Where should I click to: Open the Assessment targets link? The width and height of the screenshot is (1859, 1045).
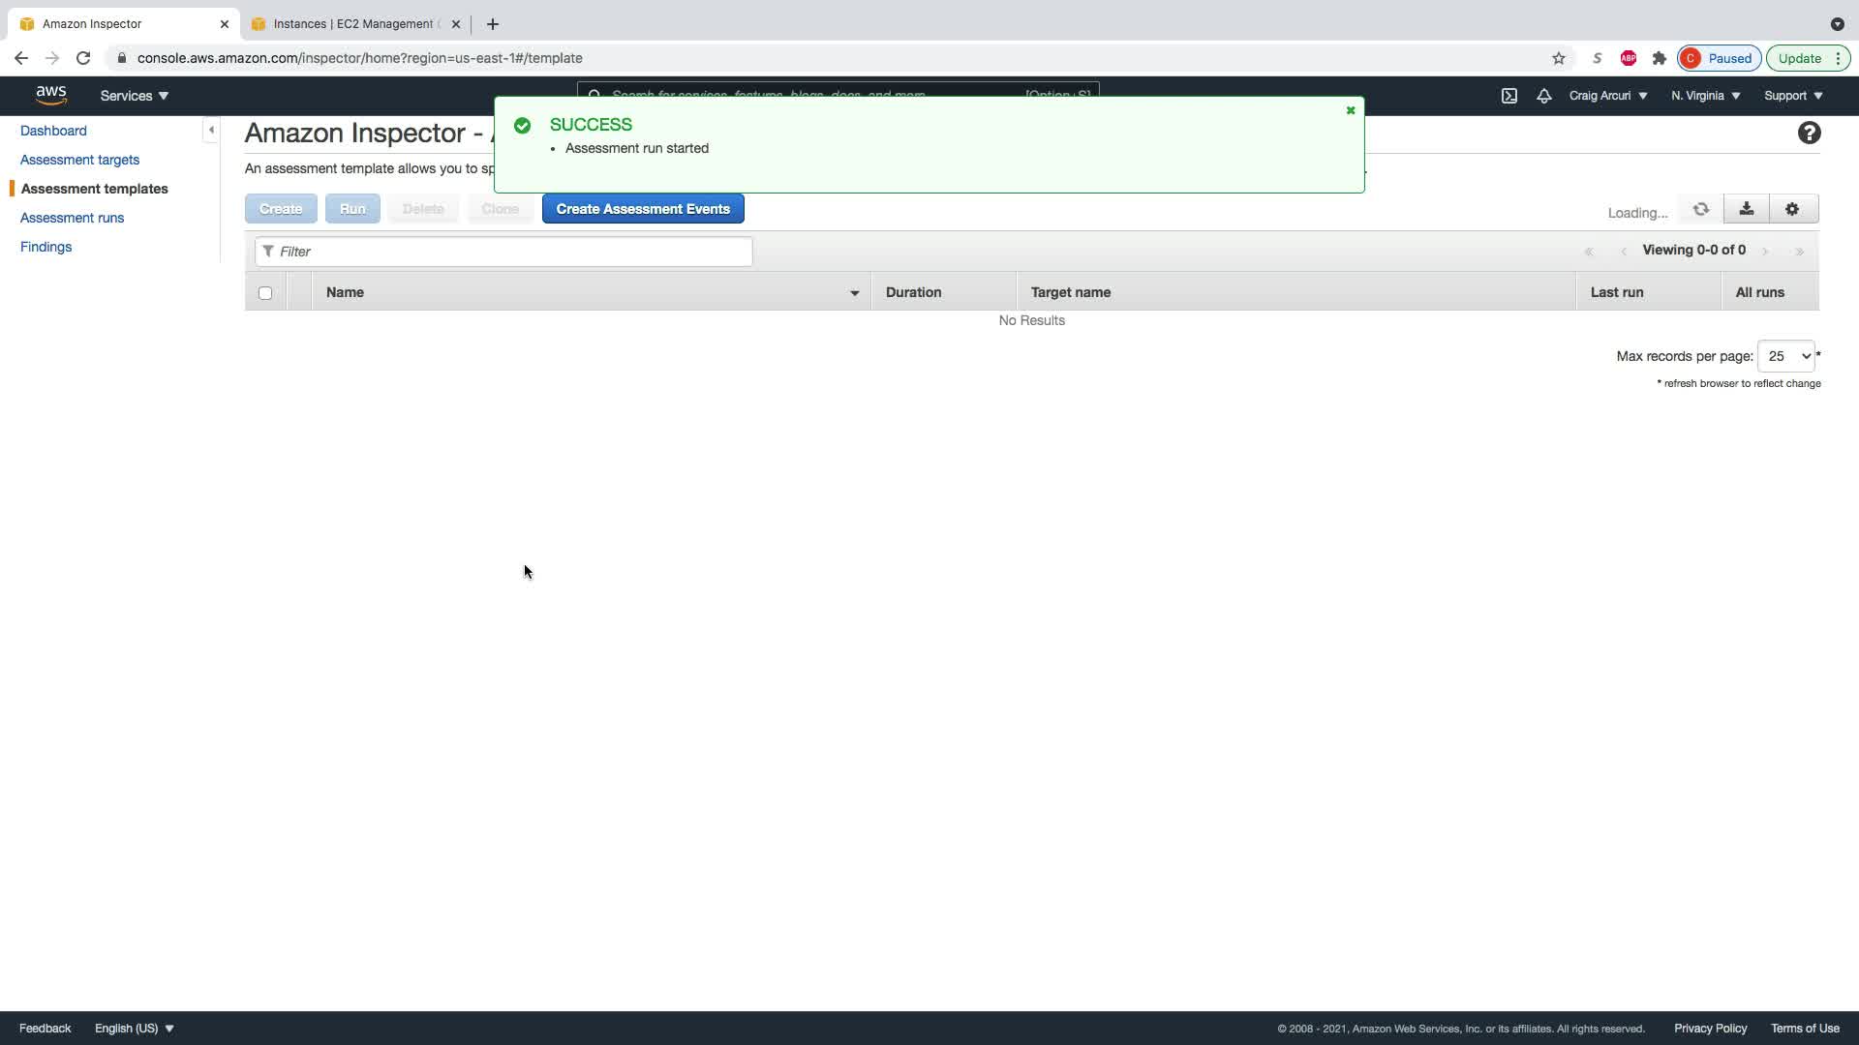[79, 160]
